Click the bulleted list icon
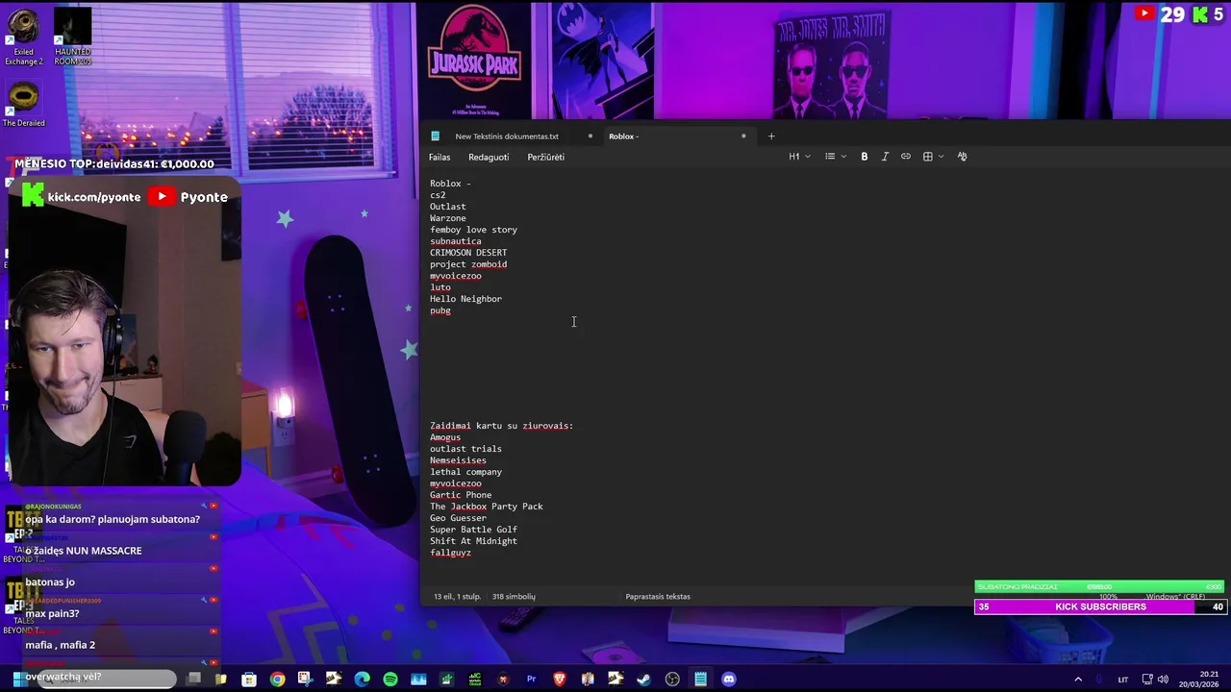Viewport: 1231px width, 692px height. pos(830,157)
